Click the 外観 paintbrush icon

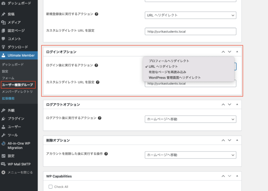3,111
